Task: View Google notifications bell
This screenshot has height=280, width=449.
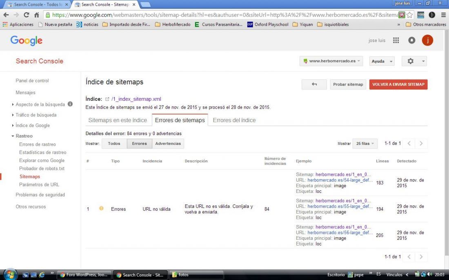Action: point(411,40)
